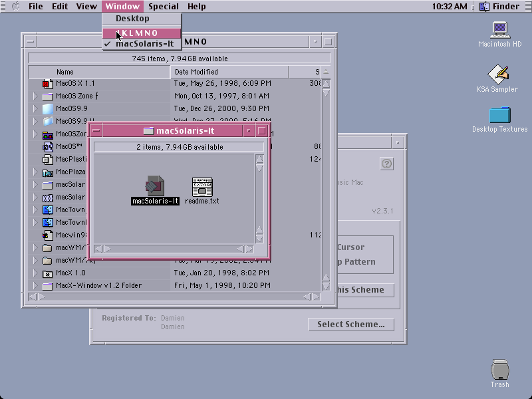Click the Finder application menu icon

(x=484, y=6)
